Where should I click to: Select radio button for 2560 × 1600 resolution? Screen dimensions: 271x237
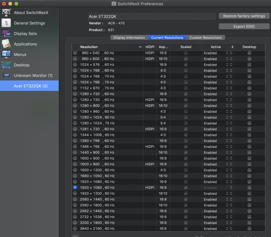(75, 205)
